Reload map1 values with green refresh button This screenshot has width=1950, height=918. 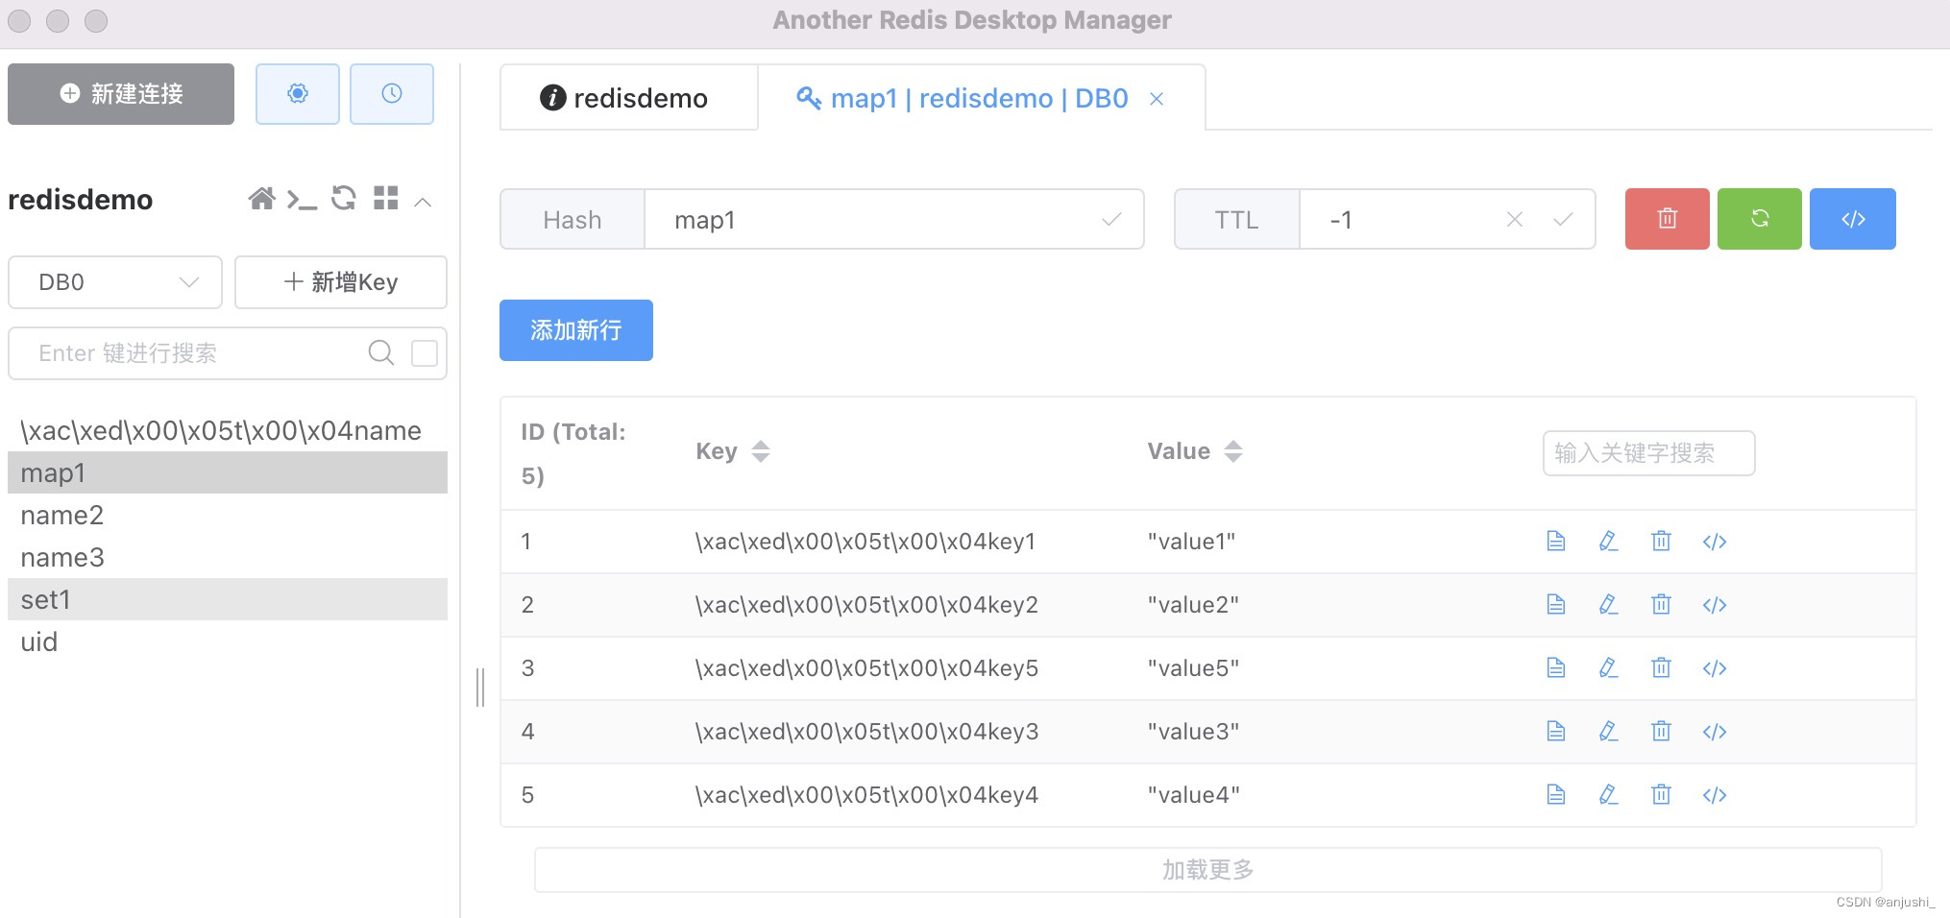[1759, 219]
